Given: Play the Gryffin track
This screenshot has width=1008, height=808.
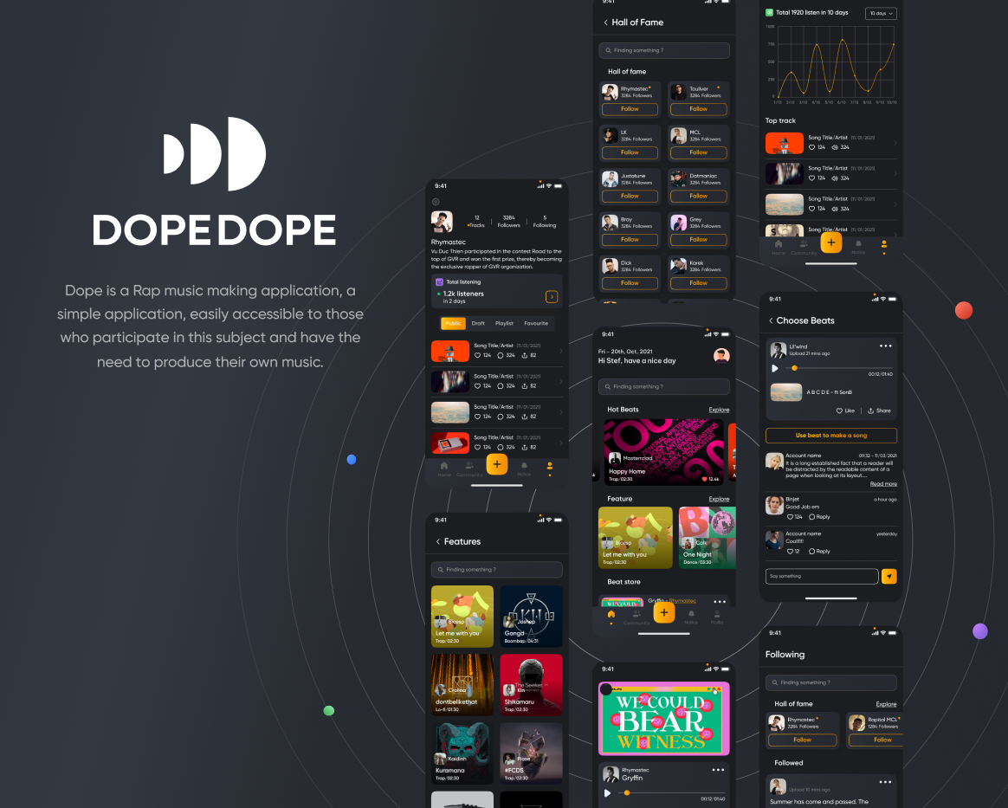Looking at the screenshot, I should pyautogui.click(x=608, y=793).
